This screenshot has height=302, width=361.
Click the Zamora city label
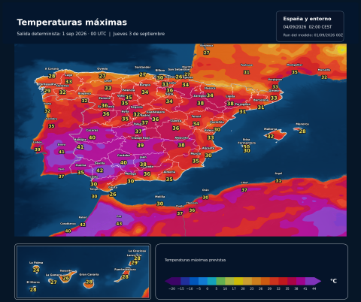pyautogui.click(x=105, y=98)
